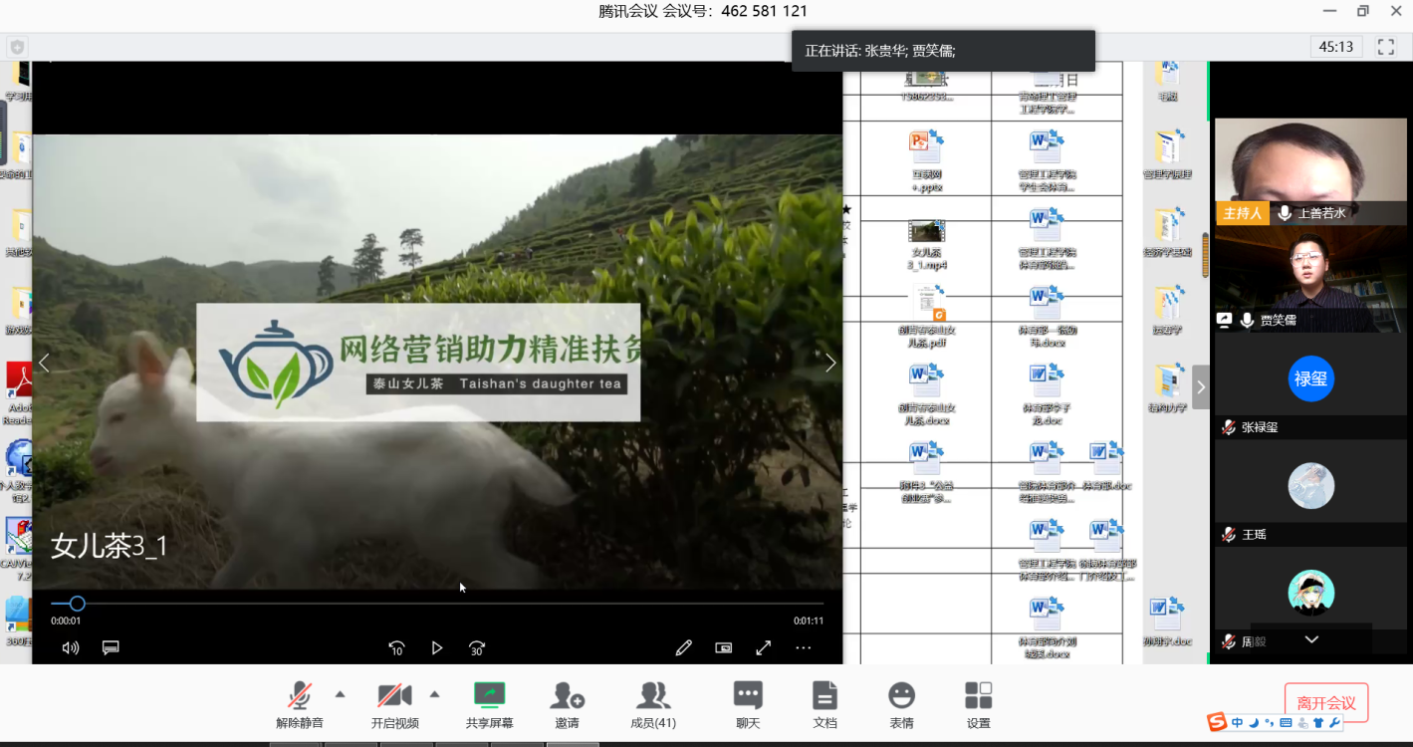
Task: Open the 文档 documents icon
Action: tap(824, 703)
